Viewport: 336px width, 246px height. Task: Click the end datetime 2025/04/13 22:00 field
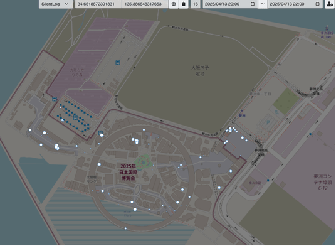tap(295, 4)
